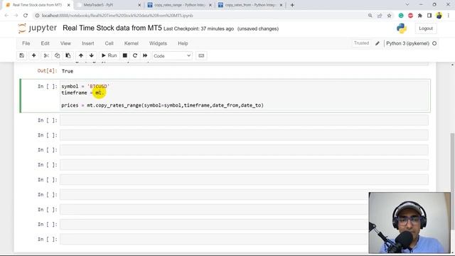Cut selected cells with the scissors icon
Image resolution: width=455 pixels, height=256 pixels.
click(45, 55)
